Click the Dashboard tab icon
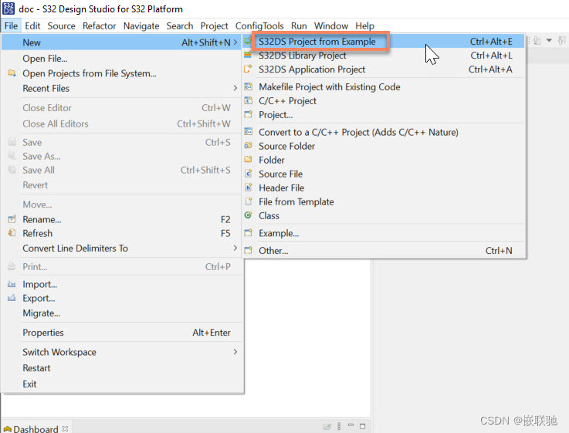569x433 pixels. tap(7, 429)
